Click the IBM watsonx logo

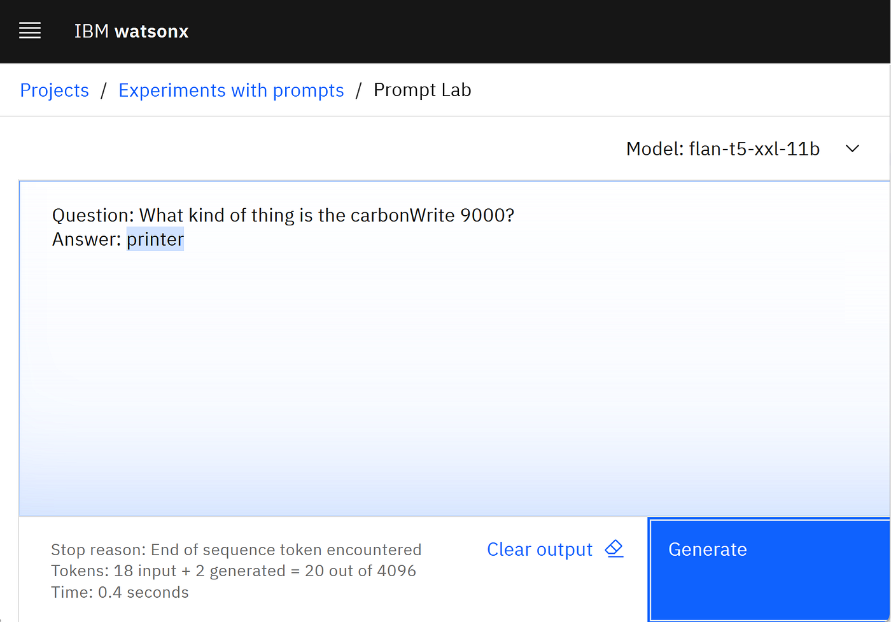coord(130,31)
